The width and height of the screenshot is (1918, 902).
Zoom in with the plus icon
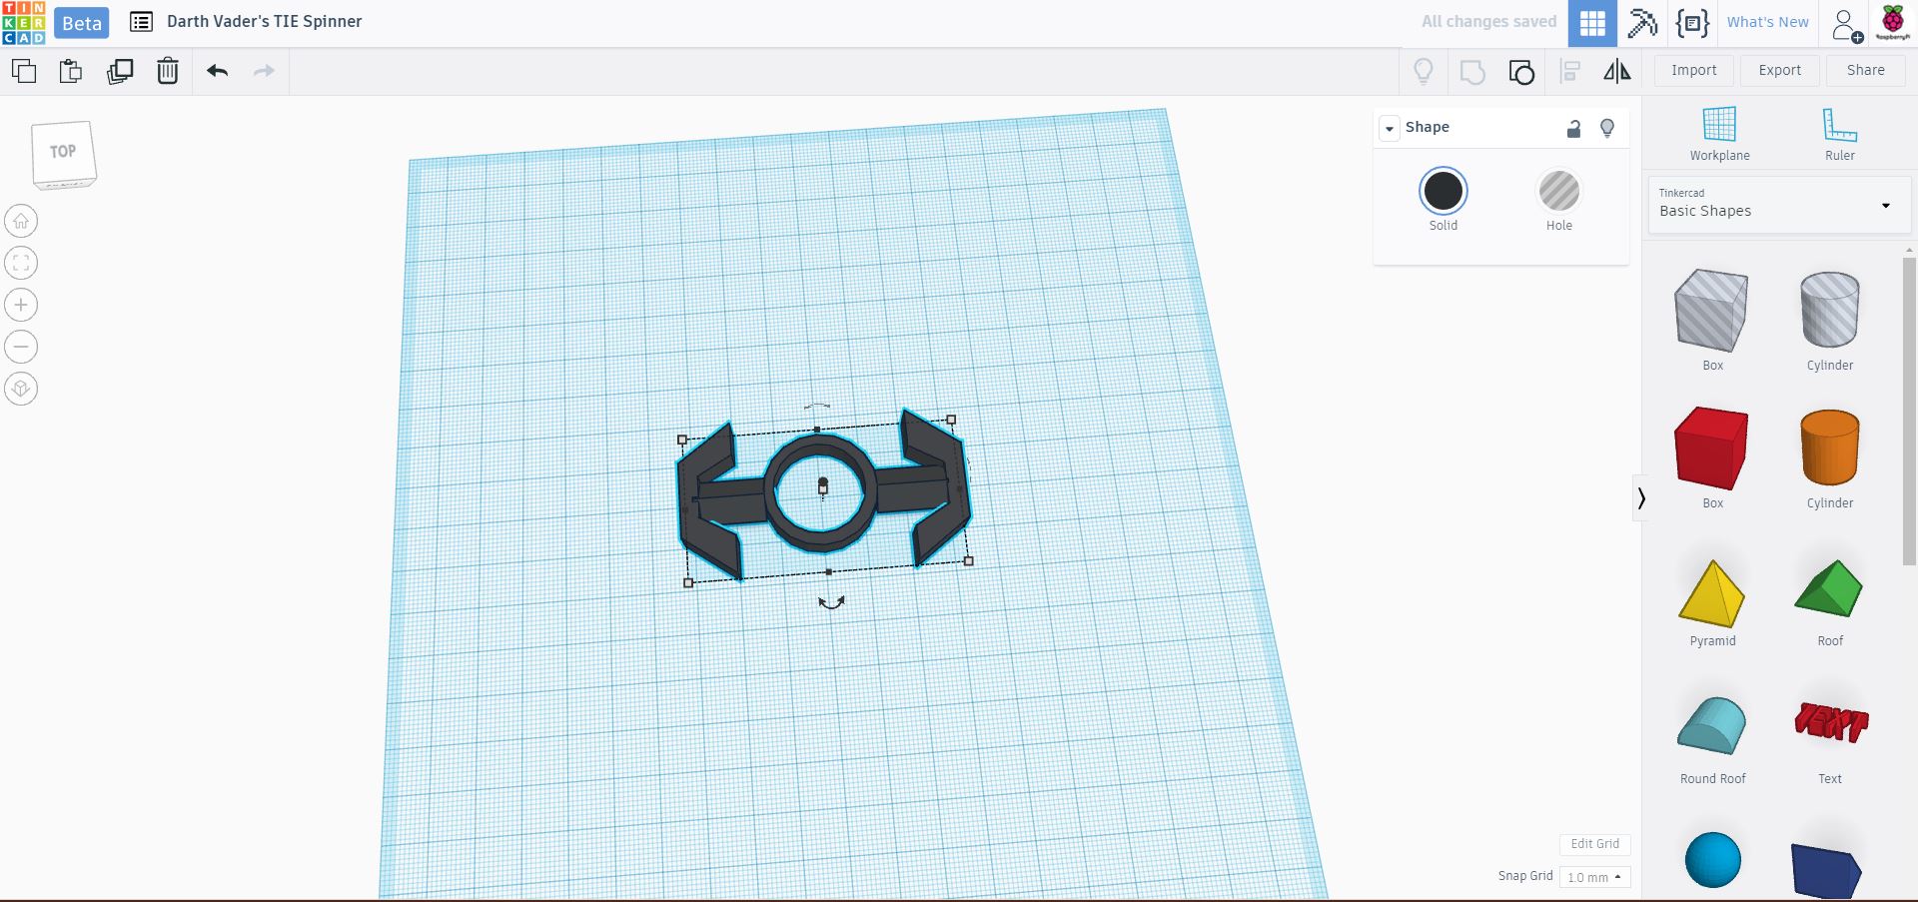pyautogui.click(x=21, y=305)
